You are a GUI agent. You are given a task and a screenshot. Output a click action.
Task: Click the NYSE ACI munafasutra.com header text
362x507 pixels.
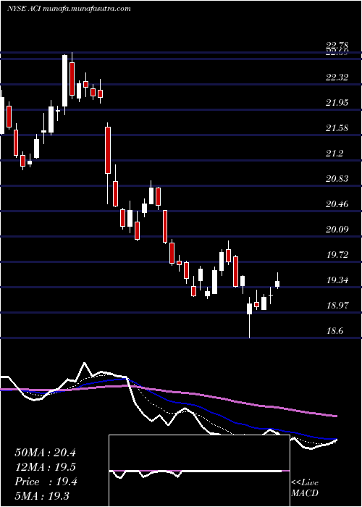pyautogui.click(x=69, y=9)
